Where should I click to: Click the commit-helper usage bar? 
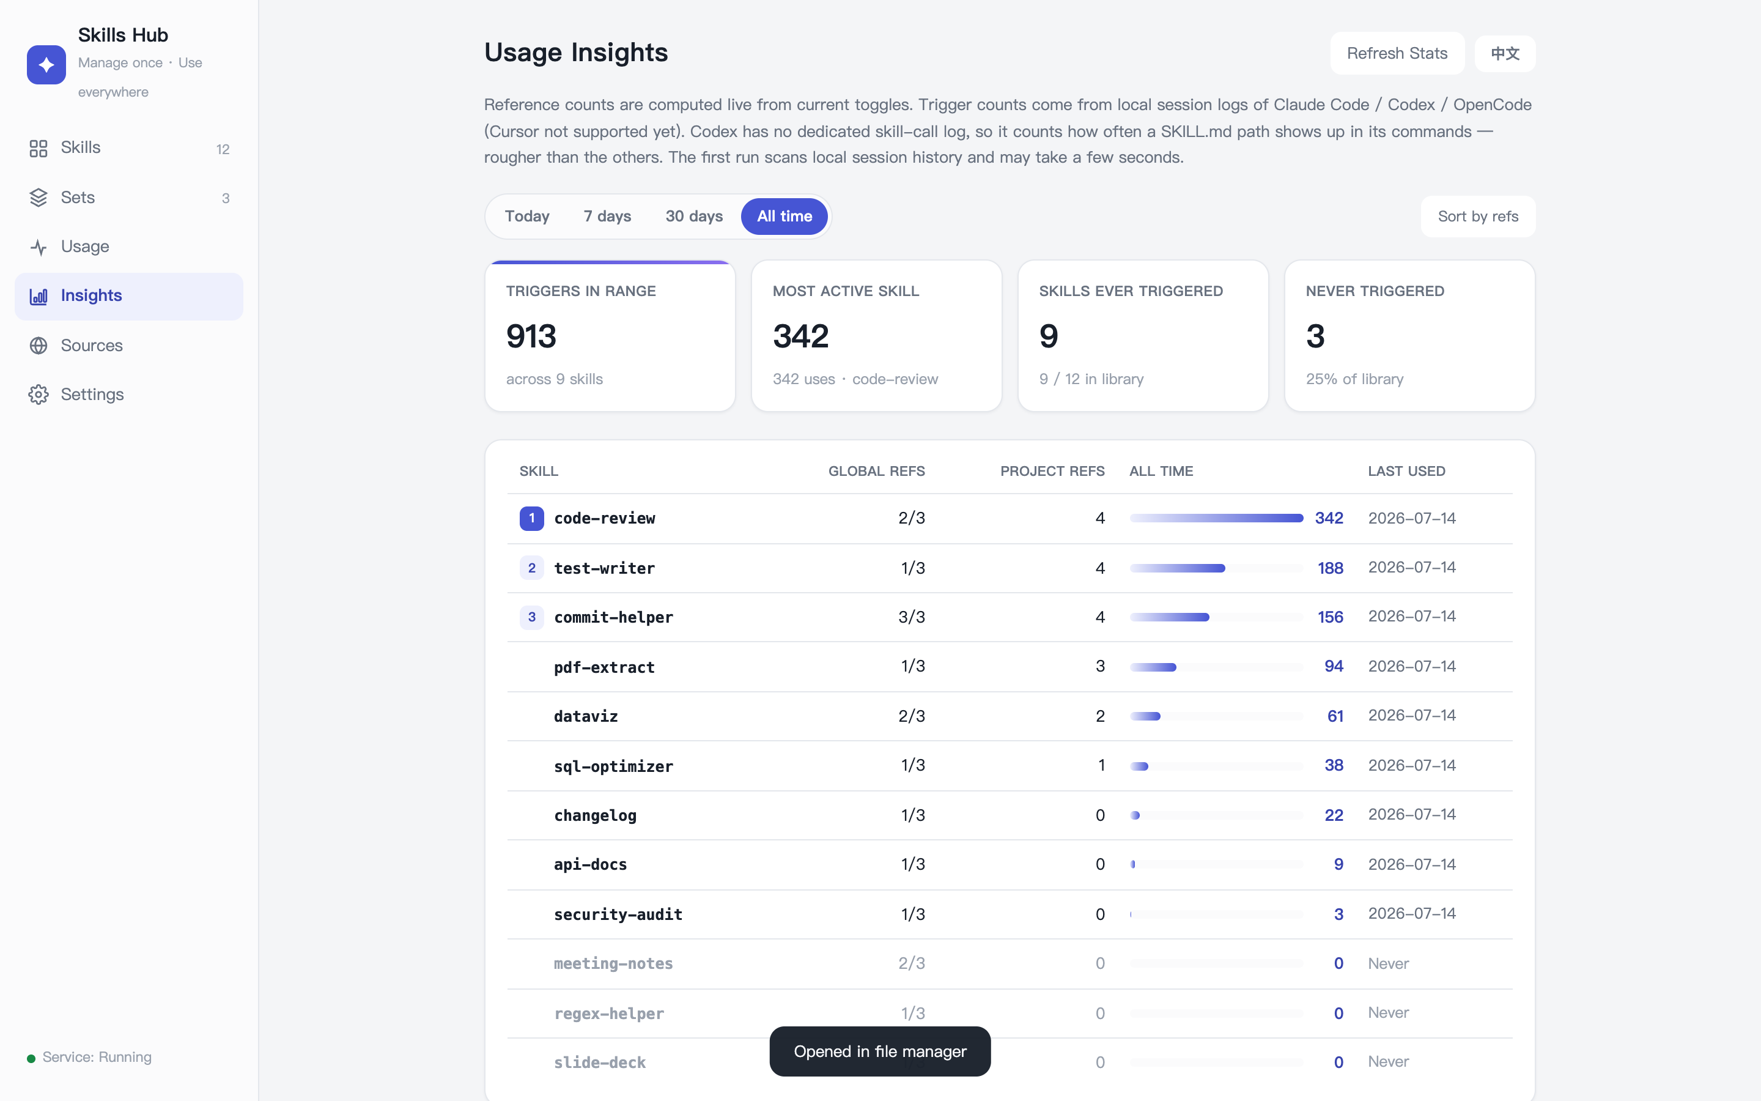1216,618
